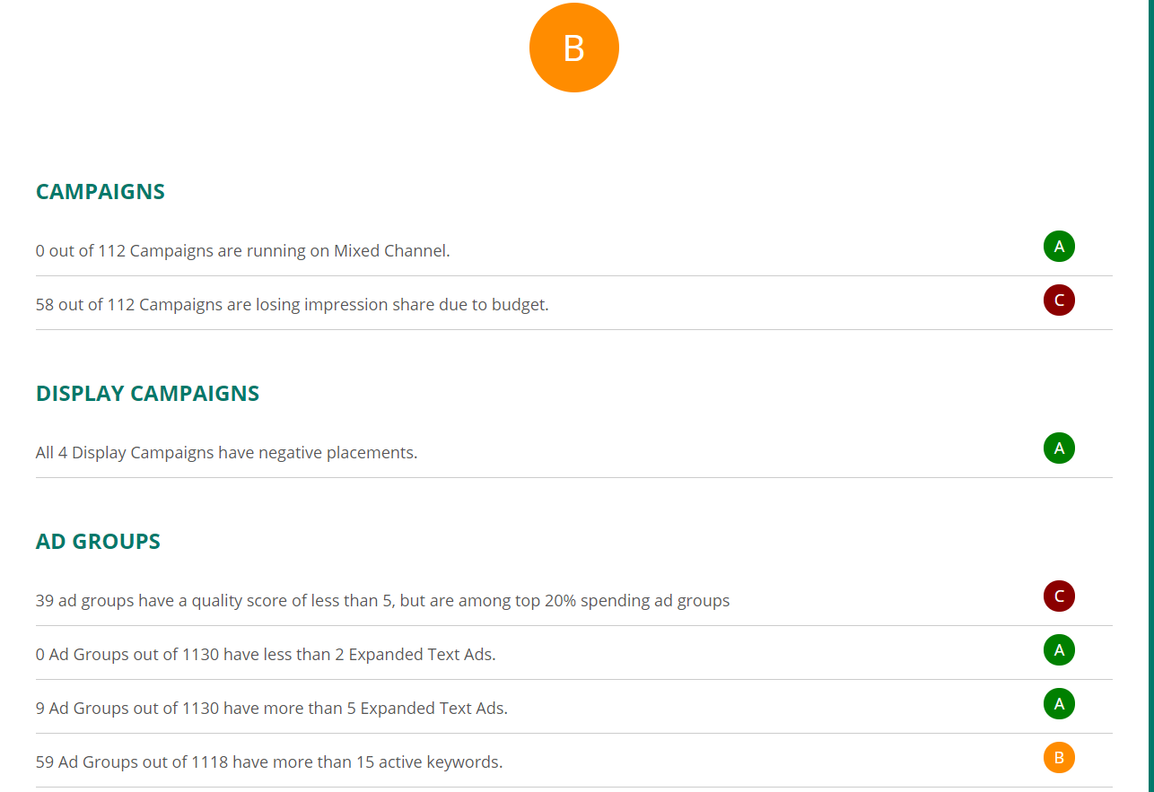The width and height of the screenshot is (1154, 792).
Task: Click the green vertical bar at the right edge
Action: [x=1150, y=396]
